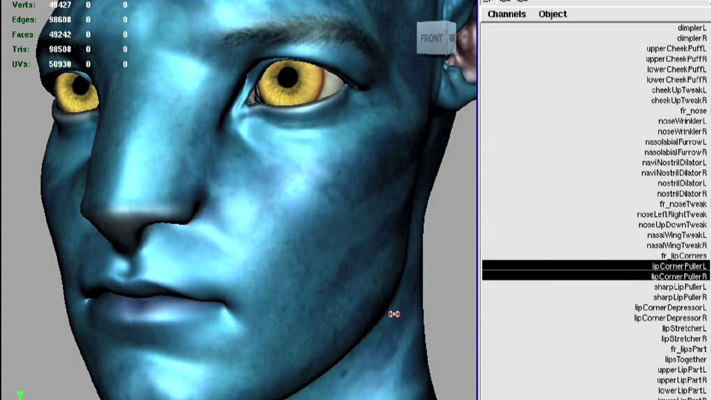
Task: Click the highlighted lipCornerPullerL channel
Action: tap(595, 266)
